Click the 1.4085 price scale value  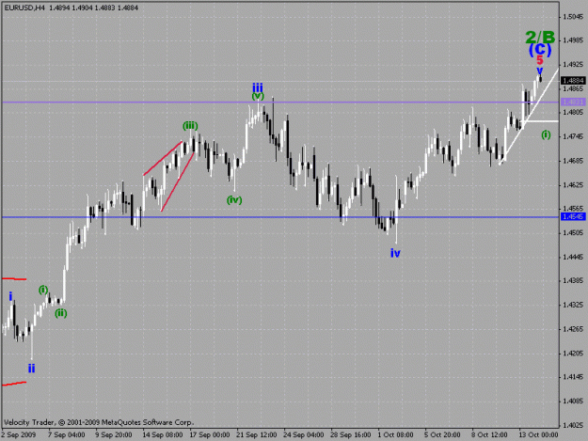coord(574,401)
